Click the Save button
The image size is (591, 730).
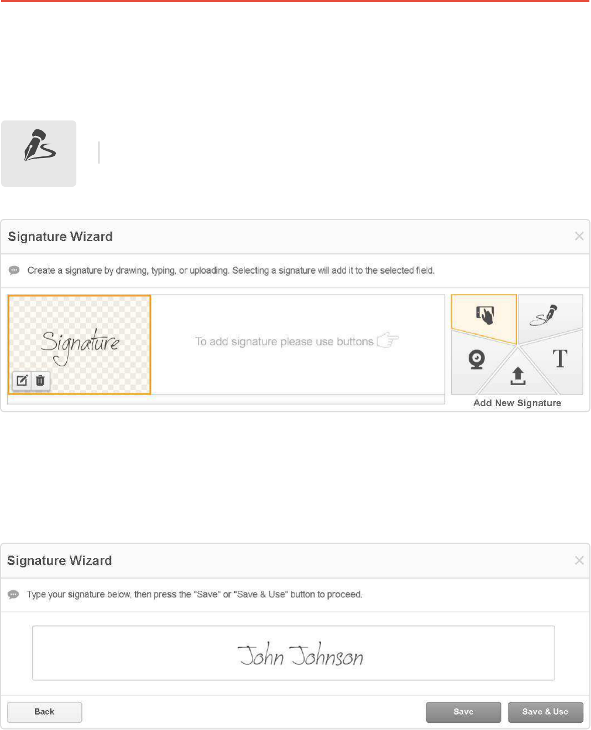(x=463, y=712)
